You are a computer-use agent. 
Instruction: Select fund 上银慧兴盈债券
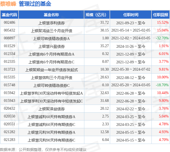[x=52, y=46]
